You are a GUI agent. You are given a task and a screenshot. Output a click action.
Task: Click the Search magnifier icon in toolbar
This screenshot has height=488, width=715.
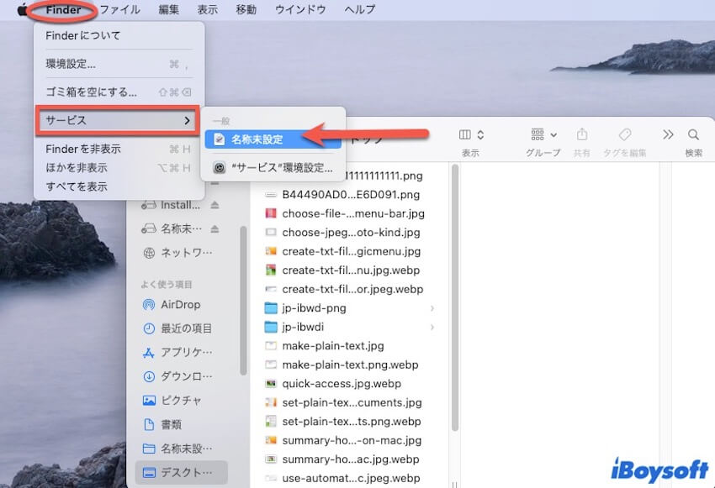click(693, 135)
